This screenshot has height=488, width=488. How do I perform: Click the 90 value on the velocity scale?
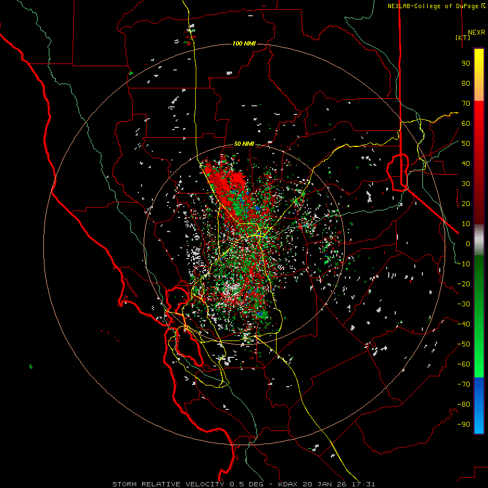coord(466,63)
